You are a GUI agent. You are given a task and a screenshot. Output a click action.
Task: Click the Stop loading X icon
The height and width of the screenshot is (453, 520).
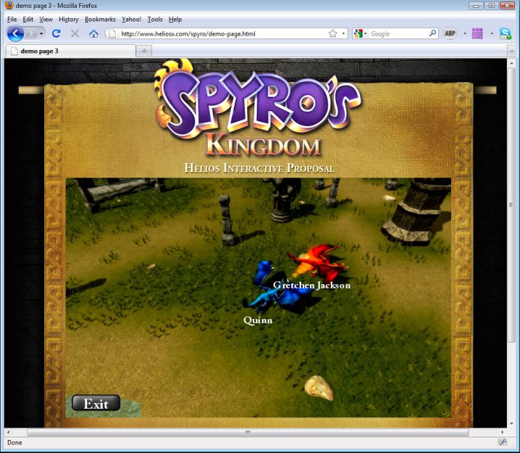tap(75, 34)
